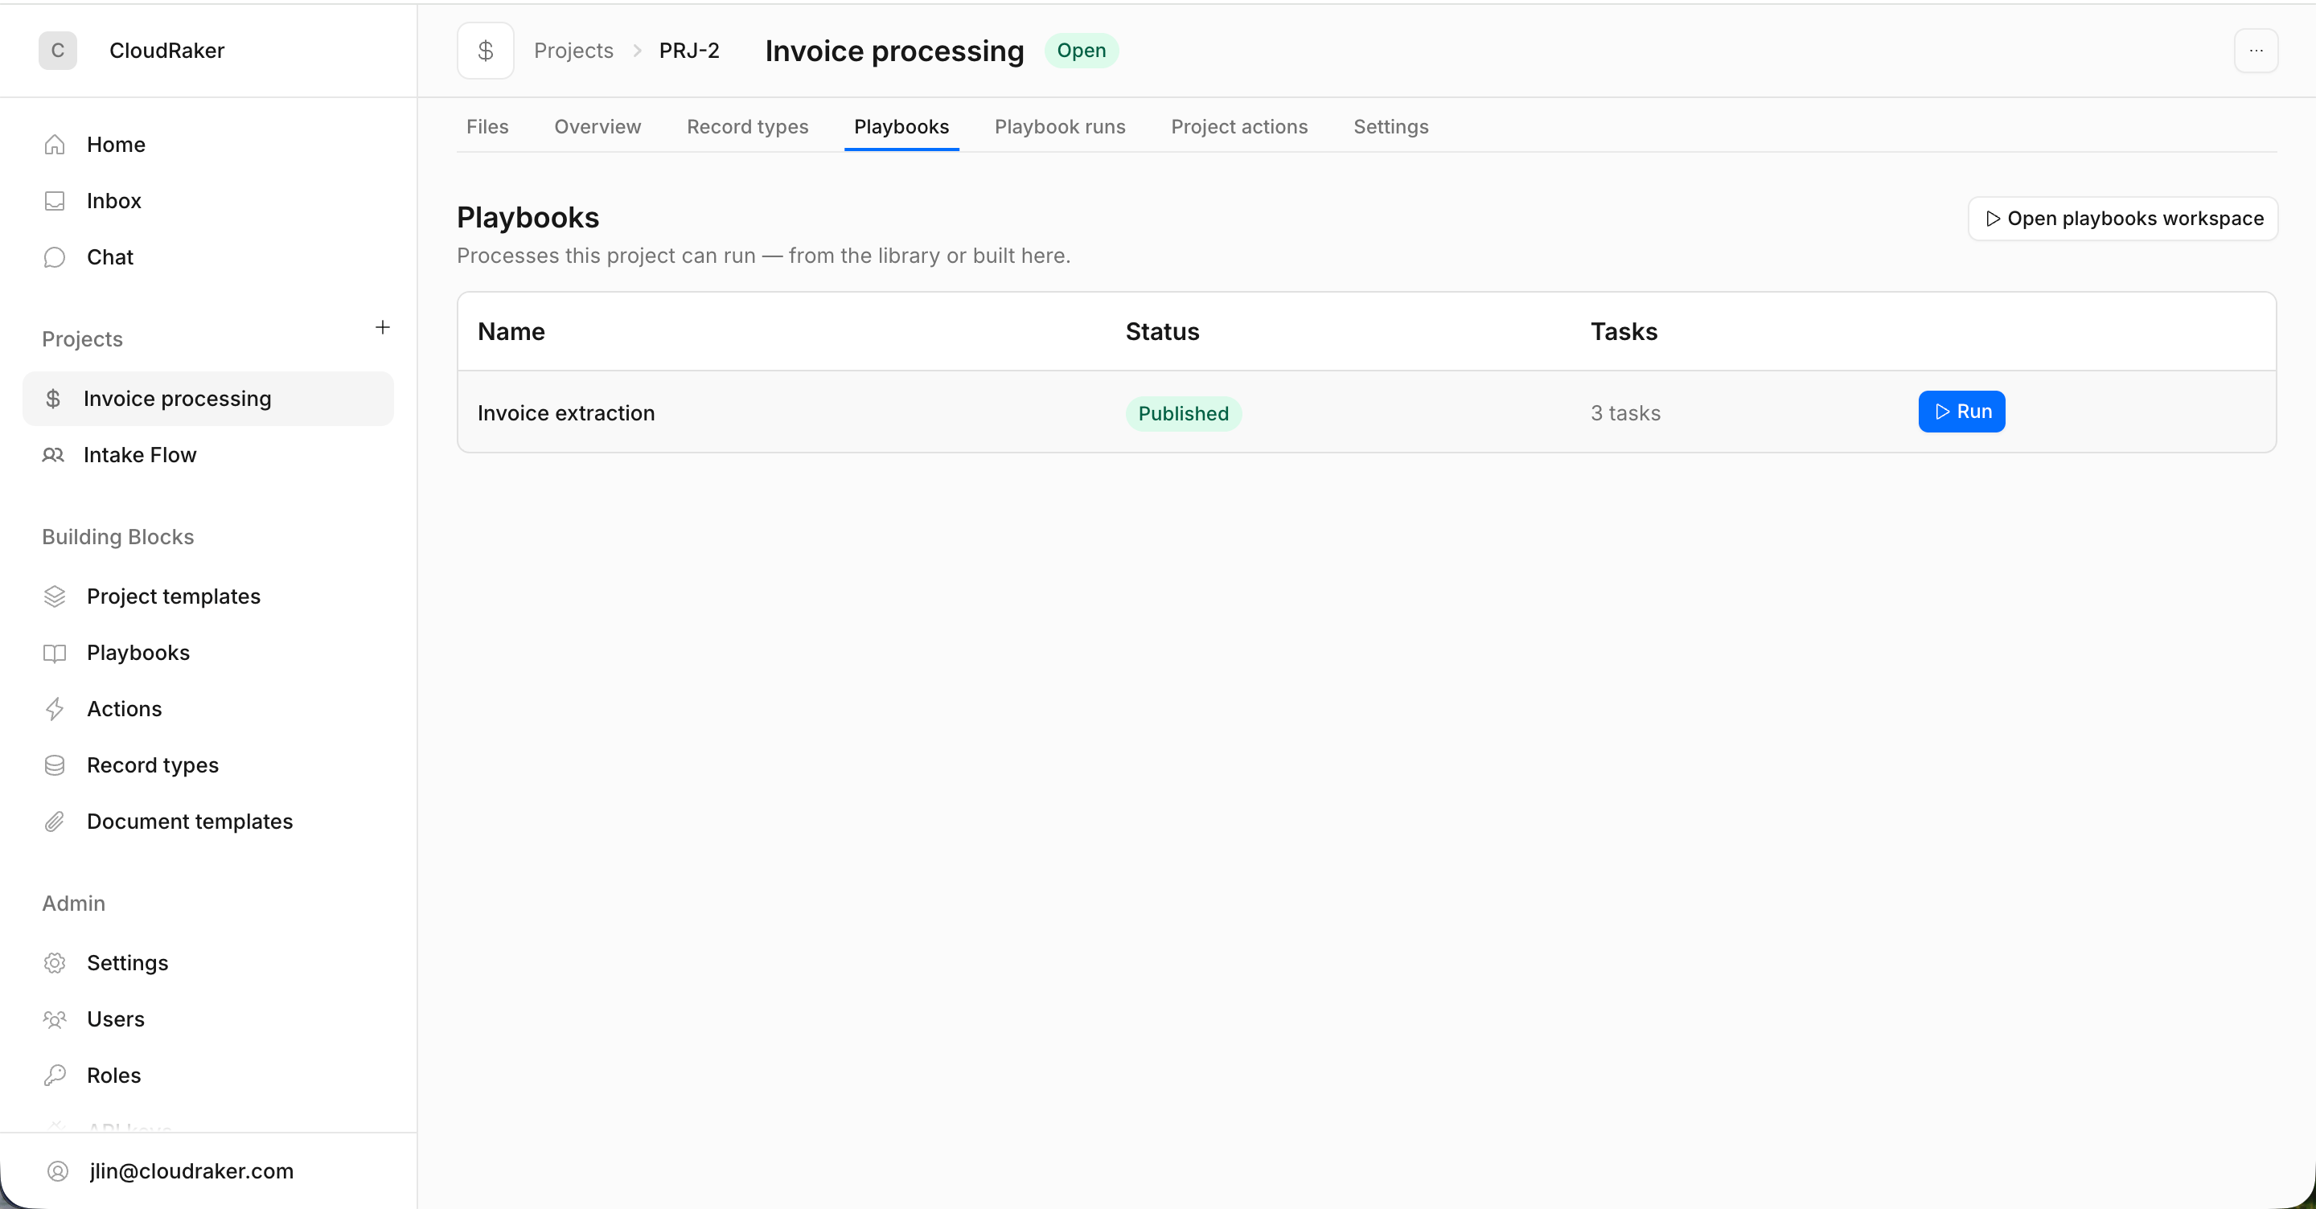Click the Chat bubble icon
The image size is (2316, 1209).
pos(55,257)
